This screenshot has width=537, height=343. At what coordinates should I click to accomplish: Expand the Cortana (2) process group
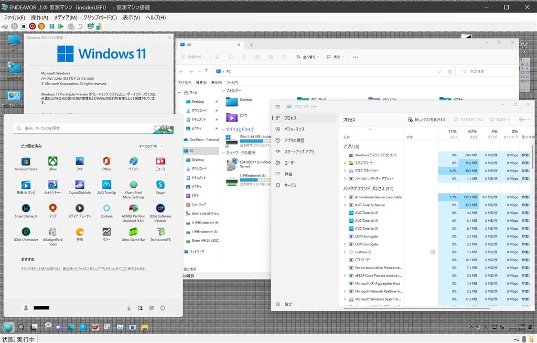coord(345,252)
